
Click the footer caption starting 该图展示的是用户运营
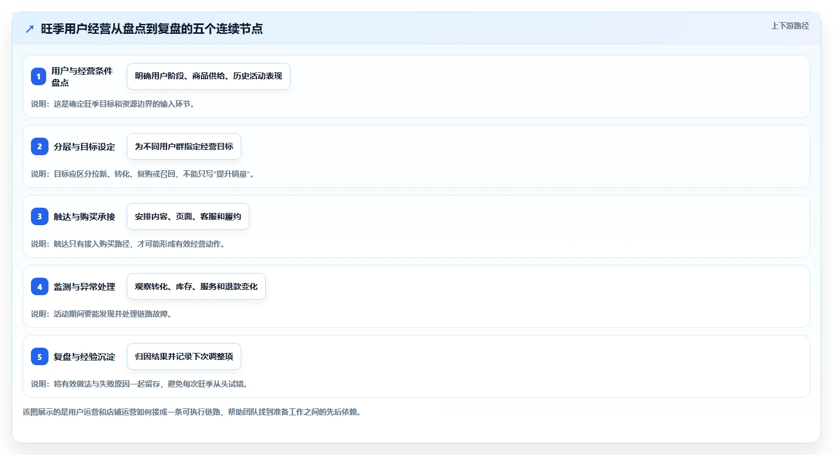192,412
